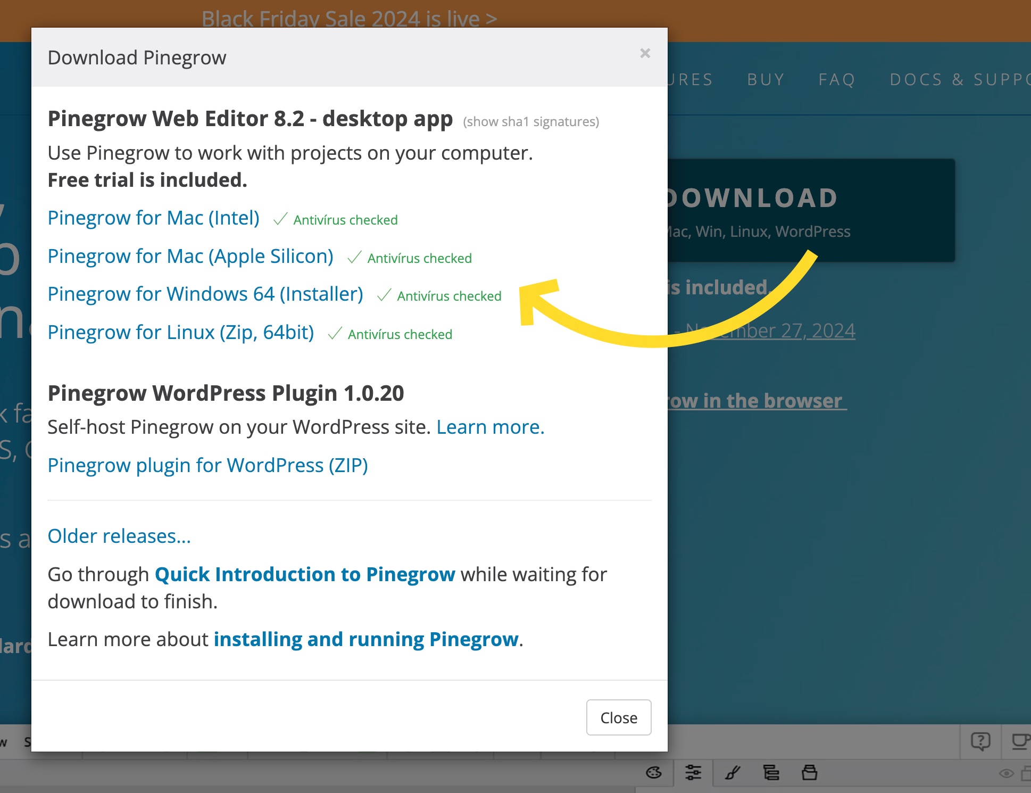The height and width of the screenshot is (793, 1031).
Task: Open the project files panel icon
Action: point(810,773)
